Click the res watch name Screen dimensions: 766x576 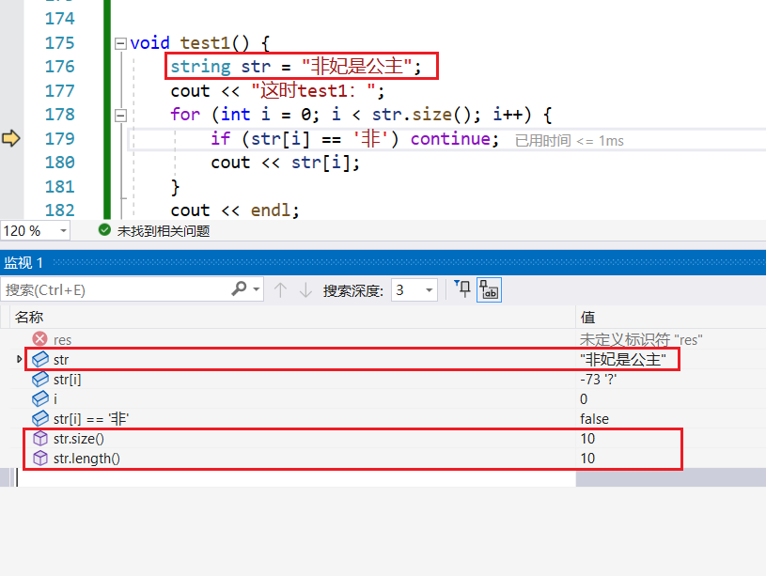pos(62,340)
